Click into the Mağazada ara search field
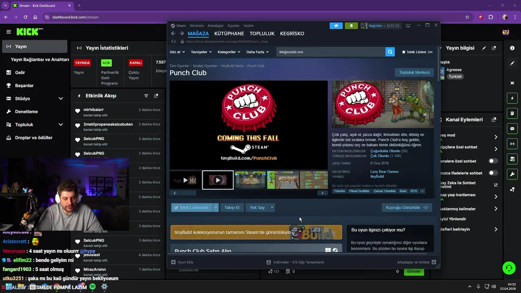 (x=331, y=52)
